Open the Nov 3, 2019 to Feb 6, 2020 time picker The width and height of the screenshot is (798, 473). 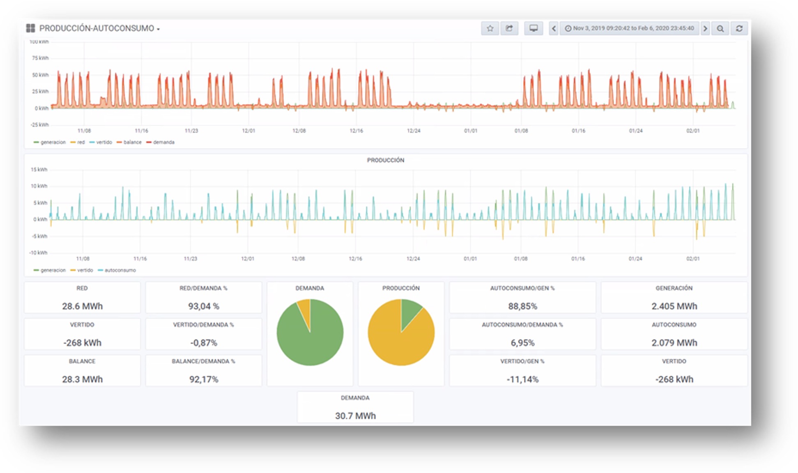[629, 28]
